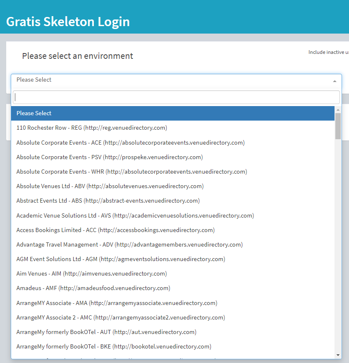Select Advantage Travel Management - ADV
The image size is (349, 363).
click(173, 245)
